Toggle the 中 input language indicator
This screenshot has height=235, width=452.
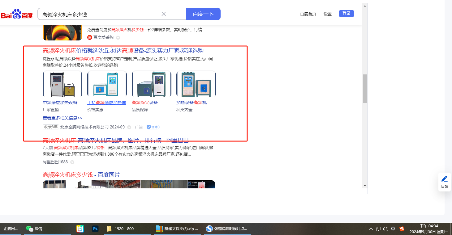393,229
